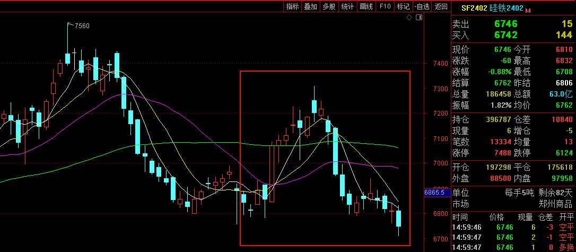
Task: Click the 叠加 overlay button
Action: pos(310,6)
